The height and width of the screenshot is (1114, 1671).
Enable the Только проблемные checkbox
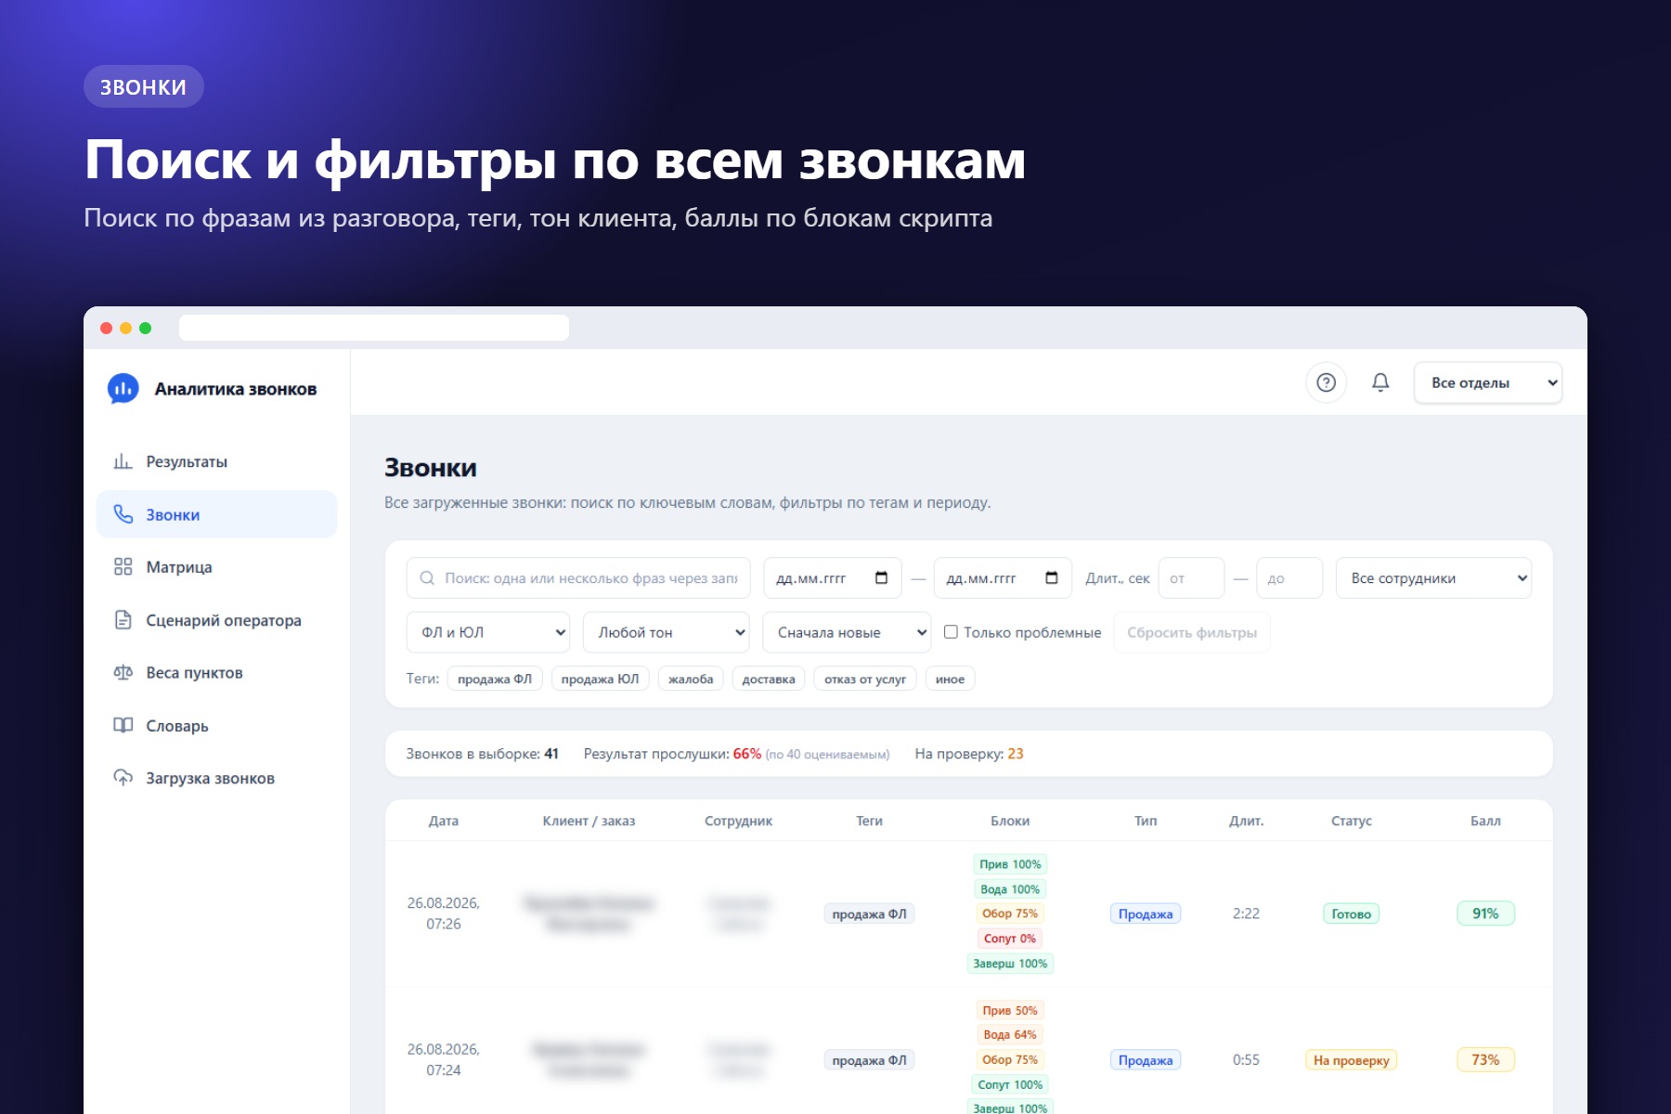coord(951,632)
